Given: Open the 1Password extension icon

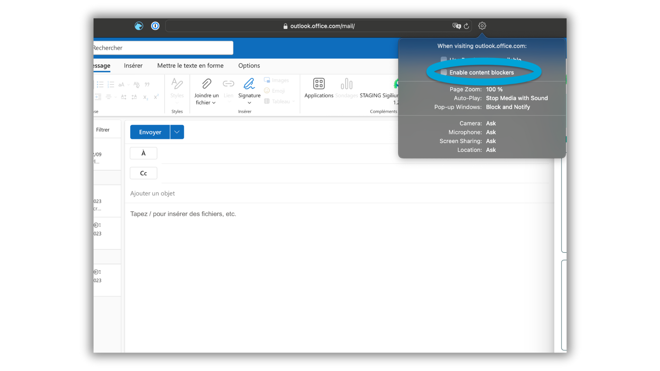Looking at the screenshot, I should pyautogui.click(x=155, y=26).
